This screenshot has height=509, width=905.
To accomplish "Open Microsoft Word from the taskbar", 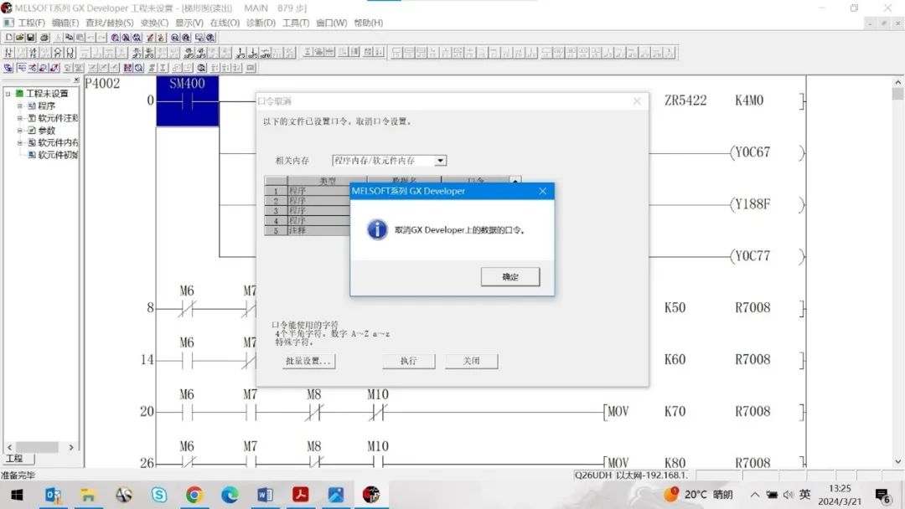I will pyautogui.click(x=266, y=495).
